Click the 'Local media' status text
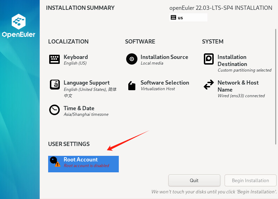The width and height of the screenshot is (278, 199). pos(152,63)
